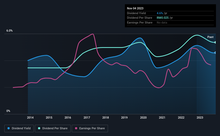Click the 2023 x-axis label
This screenshot has height=136, width=220.
(200, 118)
